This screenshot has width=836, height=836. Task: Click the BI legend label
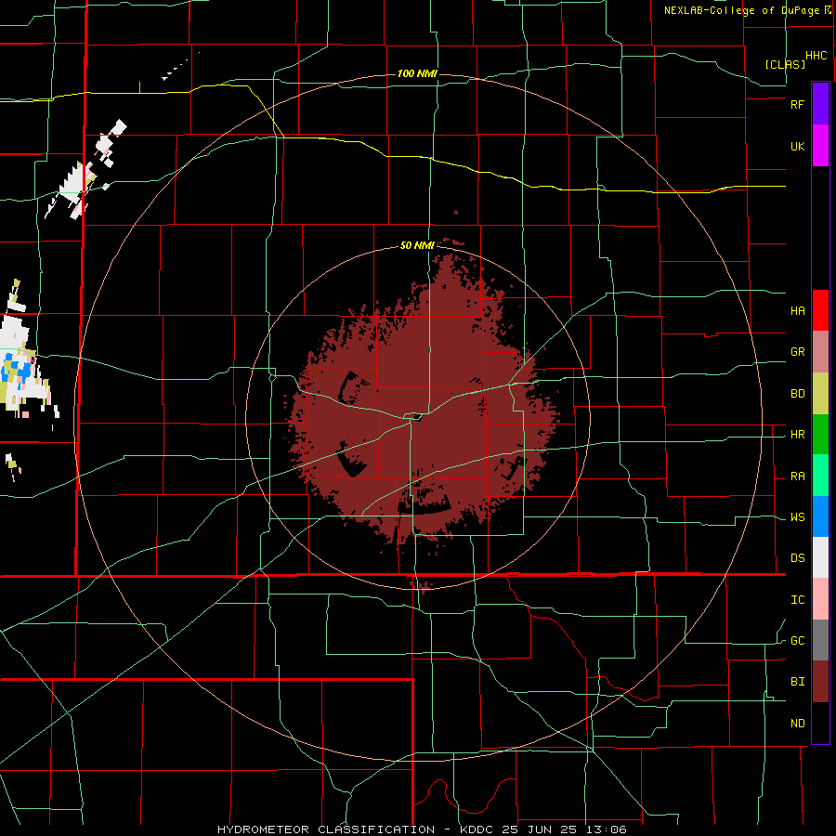[797, 682]
